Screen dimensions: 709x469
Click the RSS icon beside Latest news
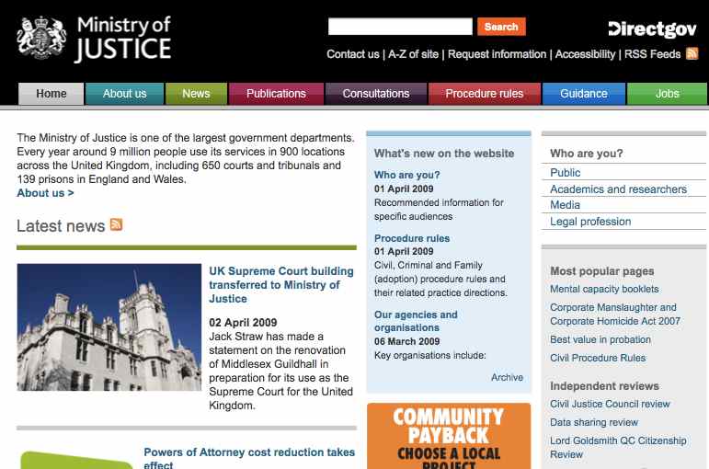pyautogui.click(x=116, y=224)
